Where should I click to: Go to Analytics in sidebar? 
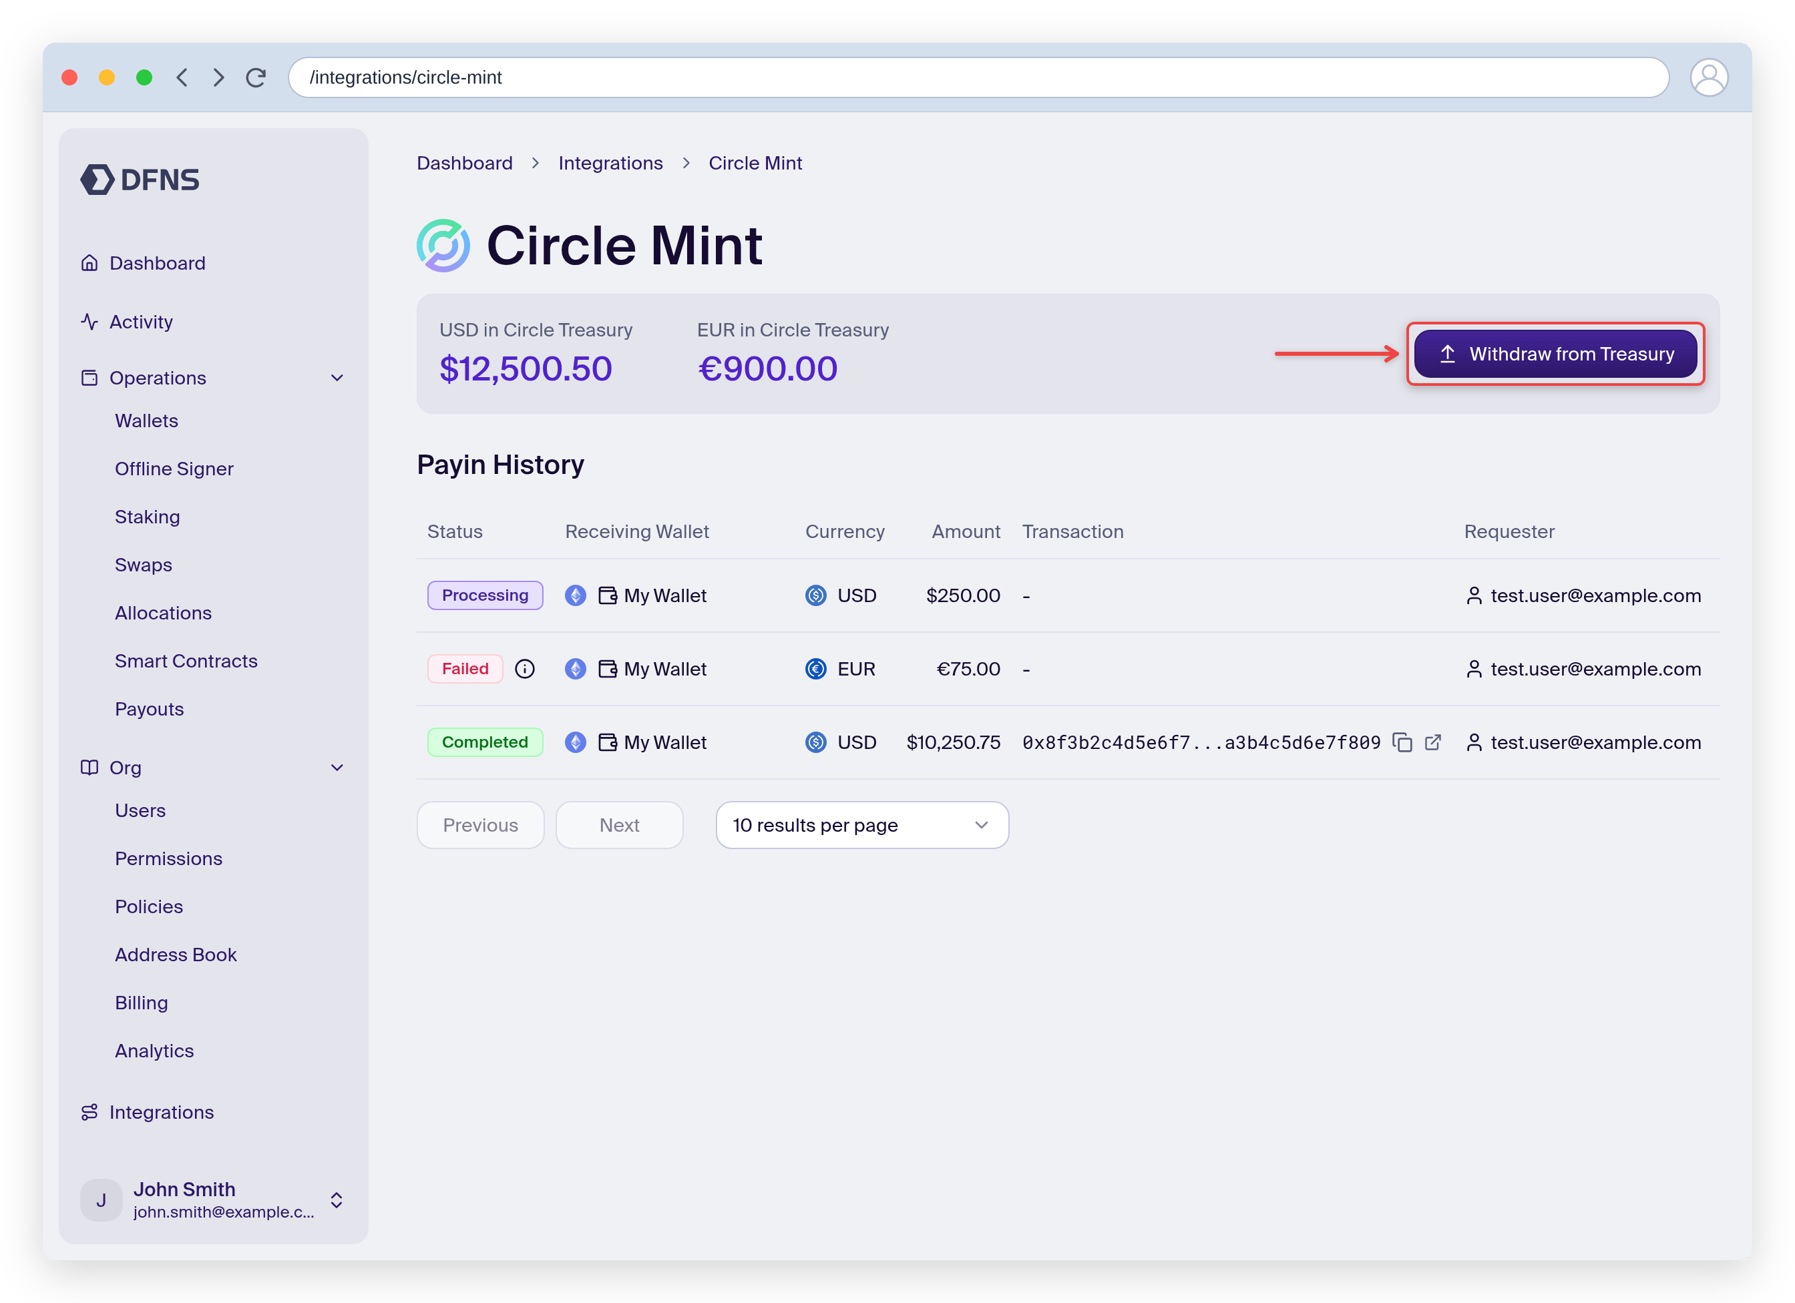(154, 1051)
